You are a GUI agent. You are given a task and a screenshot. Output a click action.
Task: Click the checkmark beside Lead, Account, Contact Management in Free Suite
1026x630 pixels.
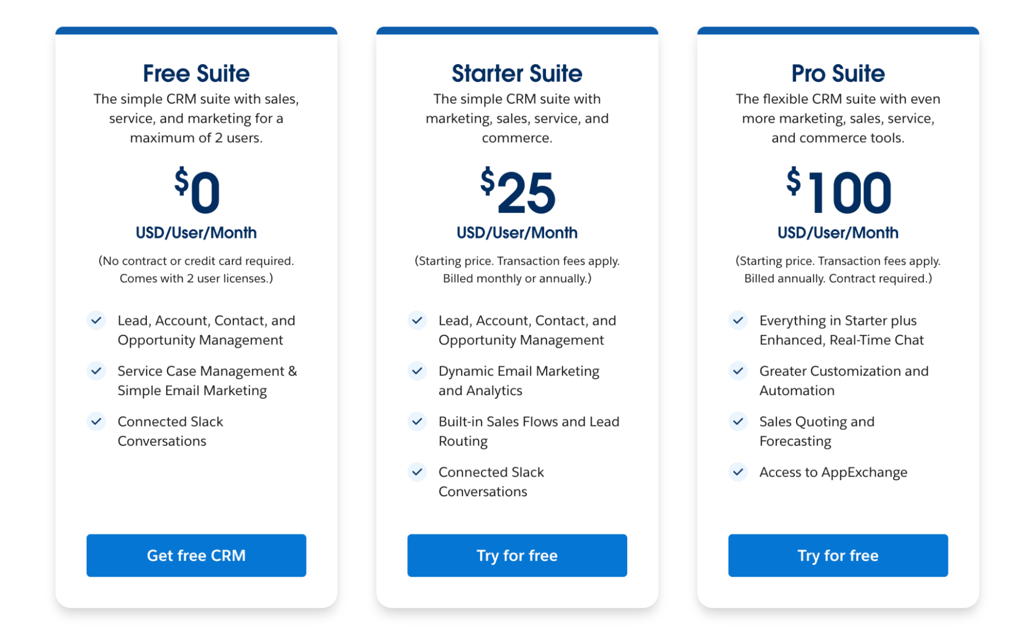96,320
